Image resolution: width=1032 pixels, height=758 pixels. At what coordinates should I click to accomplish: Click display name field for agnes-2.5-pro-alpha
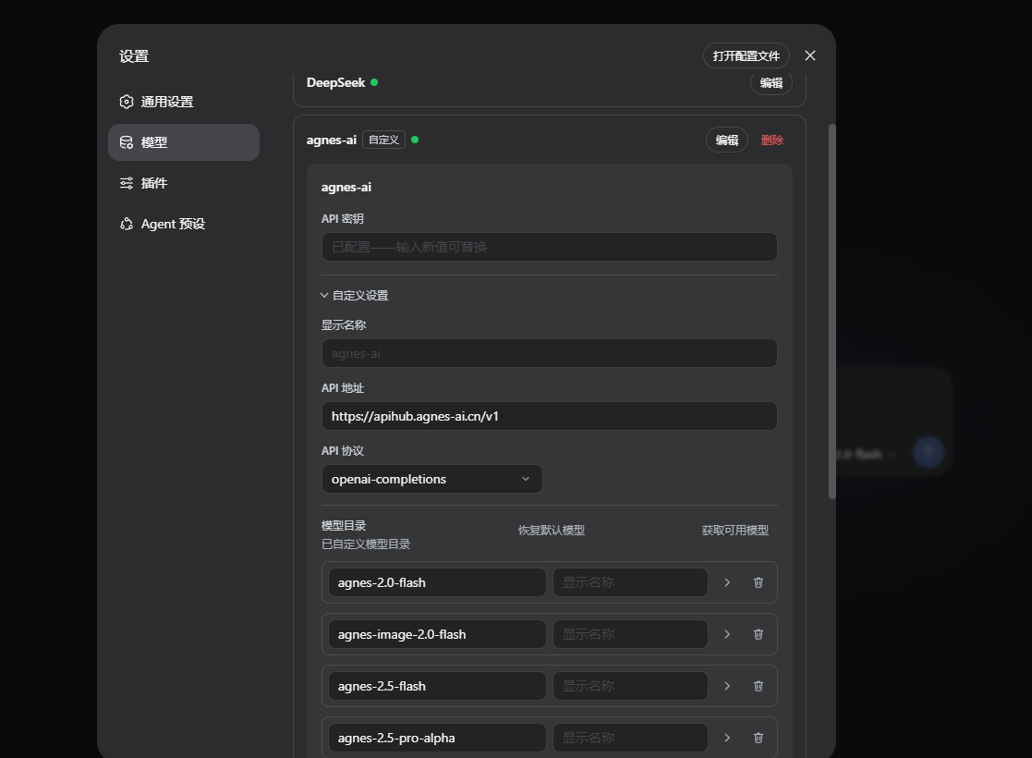point(630,738)
